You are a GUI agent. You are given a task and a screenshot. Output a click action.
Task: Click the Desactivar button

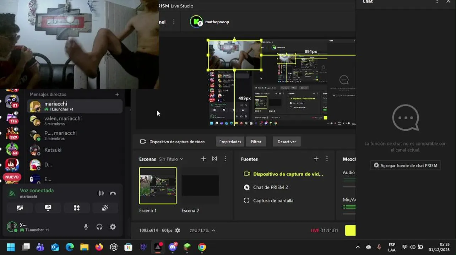tap(287, 142)
